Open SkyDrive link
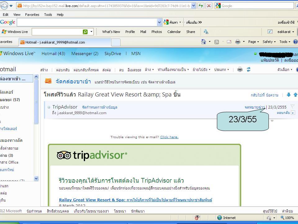 point(113,54)
